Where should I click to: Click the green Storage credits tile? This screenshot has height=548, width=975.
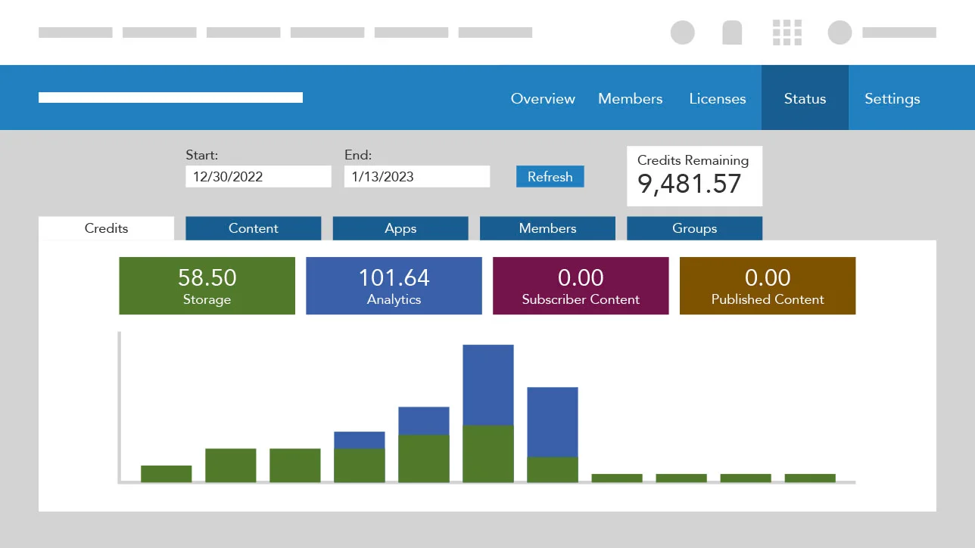pos(207,286)
